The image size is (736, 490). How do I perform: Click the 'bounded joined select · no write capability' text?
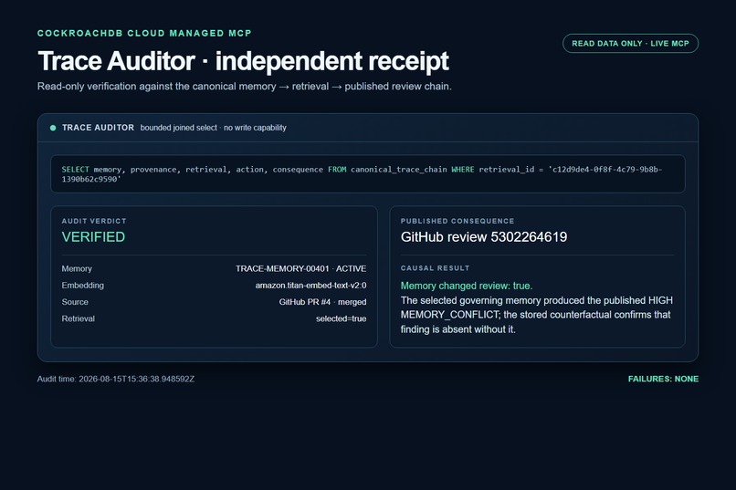(213, 128)
